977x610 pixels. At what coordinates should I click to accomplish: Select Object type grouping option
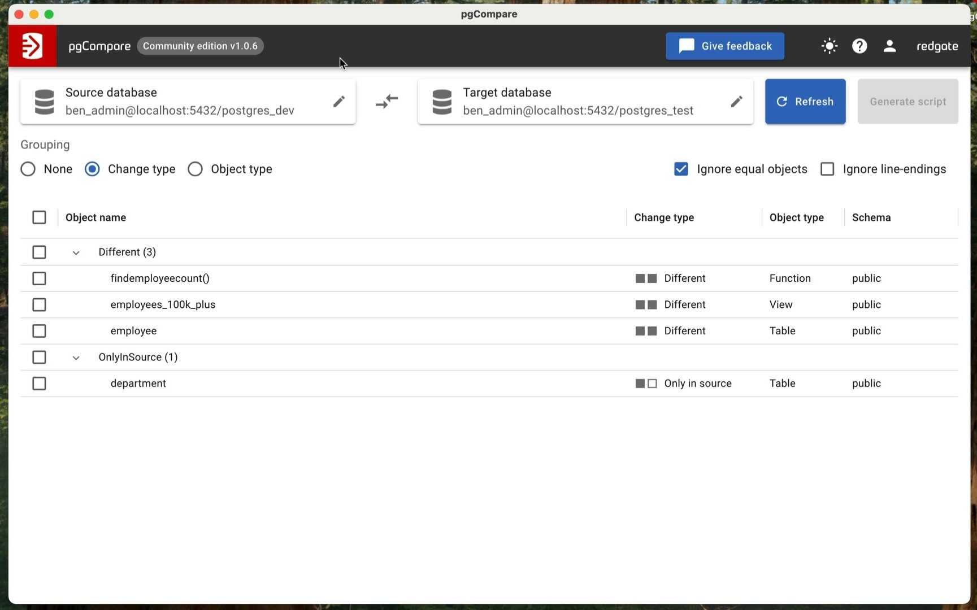point(196,169)
